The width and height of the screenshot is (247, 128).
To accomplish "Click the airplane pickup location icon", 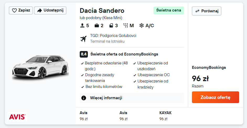I will tap(83, 39).
